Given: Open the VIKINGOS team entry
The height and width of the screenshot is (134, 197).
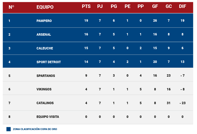Looking at the screenshot, I should point(44,89).
